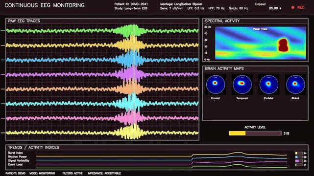Click MODE: MONITORING in the status bar
Screen dimensions: 314x176
tap(42, 174)
